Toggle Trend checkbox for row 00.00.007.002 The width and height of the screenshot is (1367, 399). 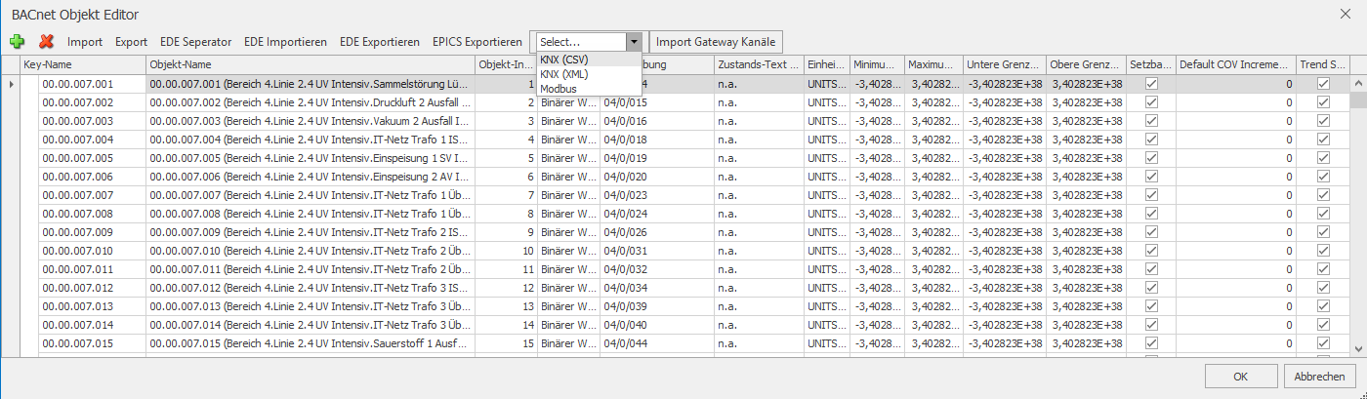(1323, 102)
